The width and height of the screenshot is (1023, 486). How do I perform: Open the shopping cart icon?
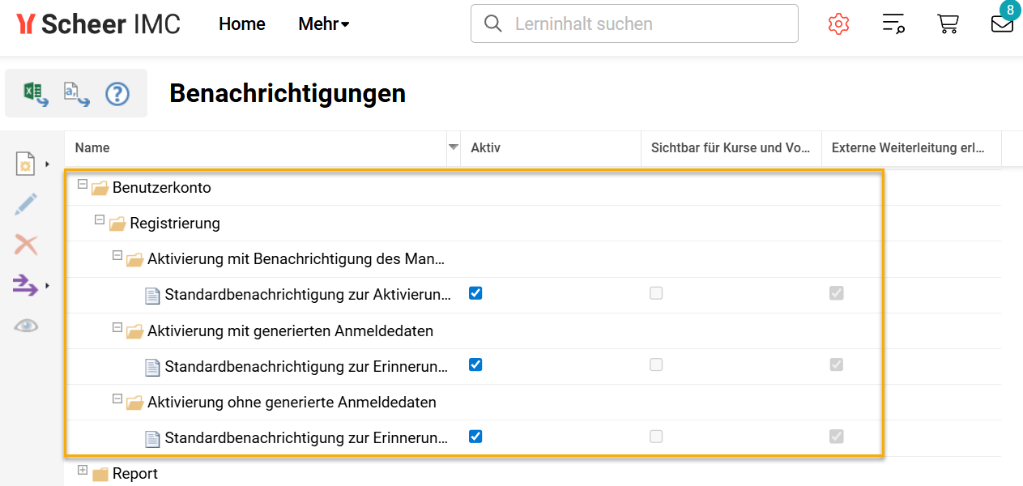(948, 23)
